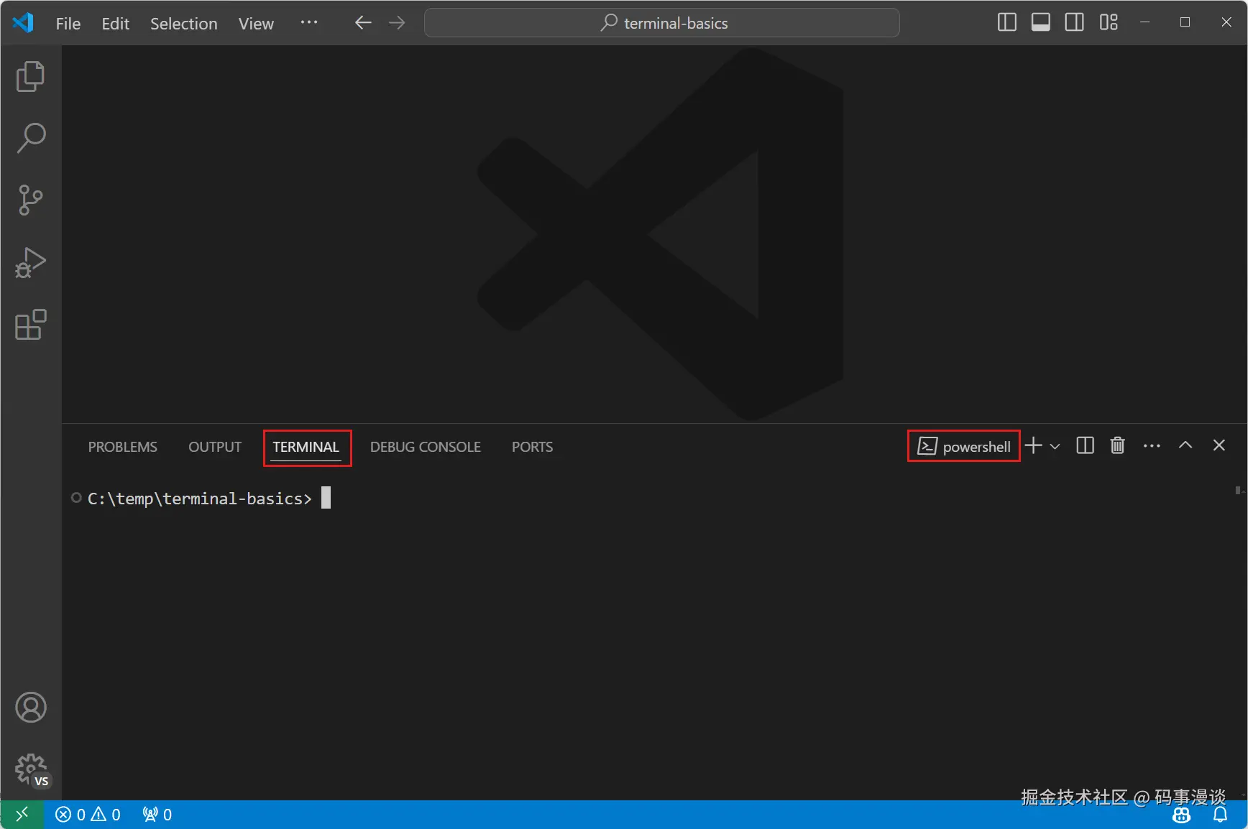Screen dimensions: 1248x829
Task: Open notifications bell in status bar
Action: point(1221,815)
